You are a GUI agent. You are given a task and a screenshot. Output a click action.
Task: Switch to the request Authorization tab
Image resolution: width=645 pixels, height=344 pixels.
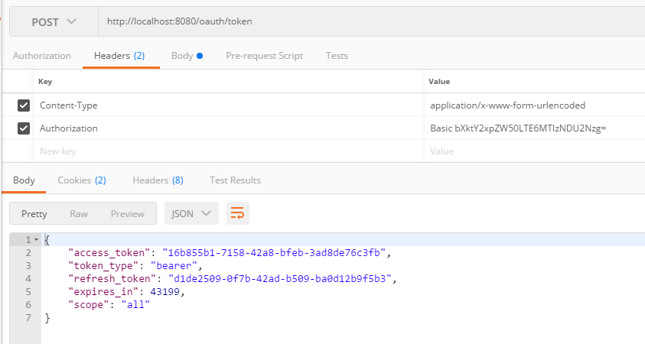(42, 56)
